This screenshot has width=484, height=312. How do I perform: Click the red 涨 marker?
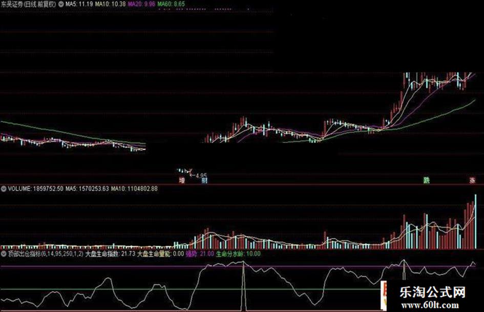click(472, 180)
